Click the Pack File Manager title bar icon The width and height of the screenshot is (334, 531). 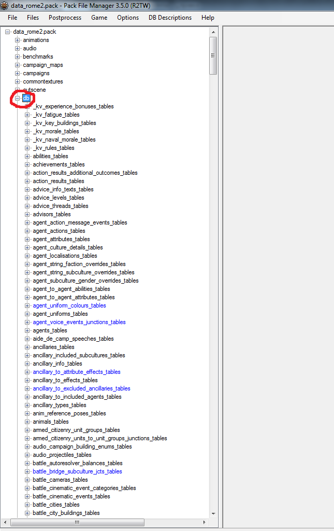pyautogui.click(x=4, y=5)
